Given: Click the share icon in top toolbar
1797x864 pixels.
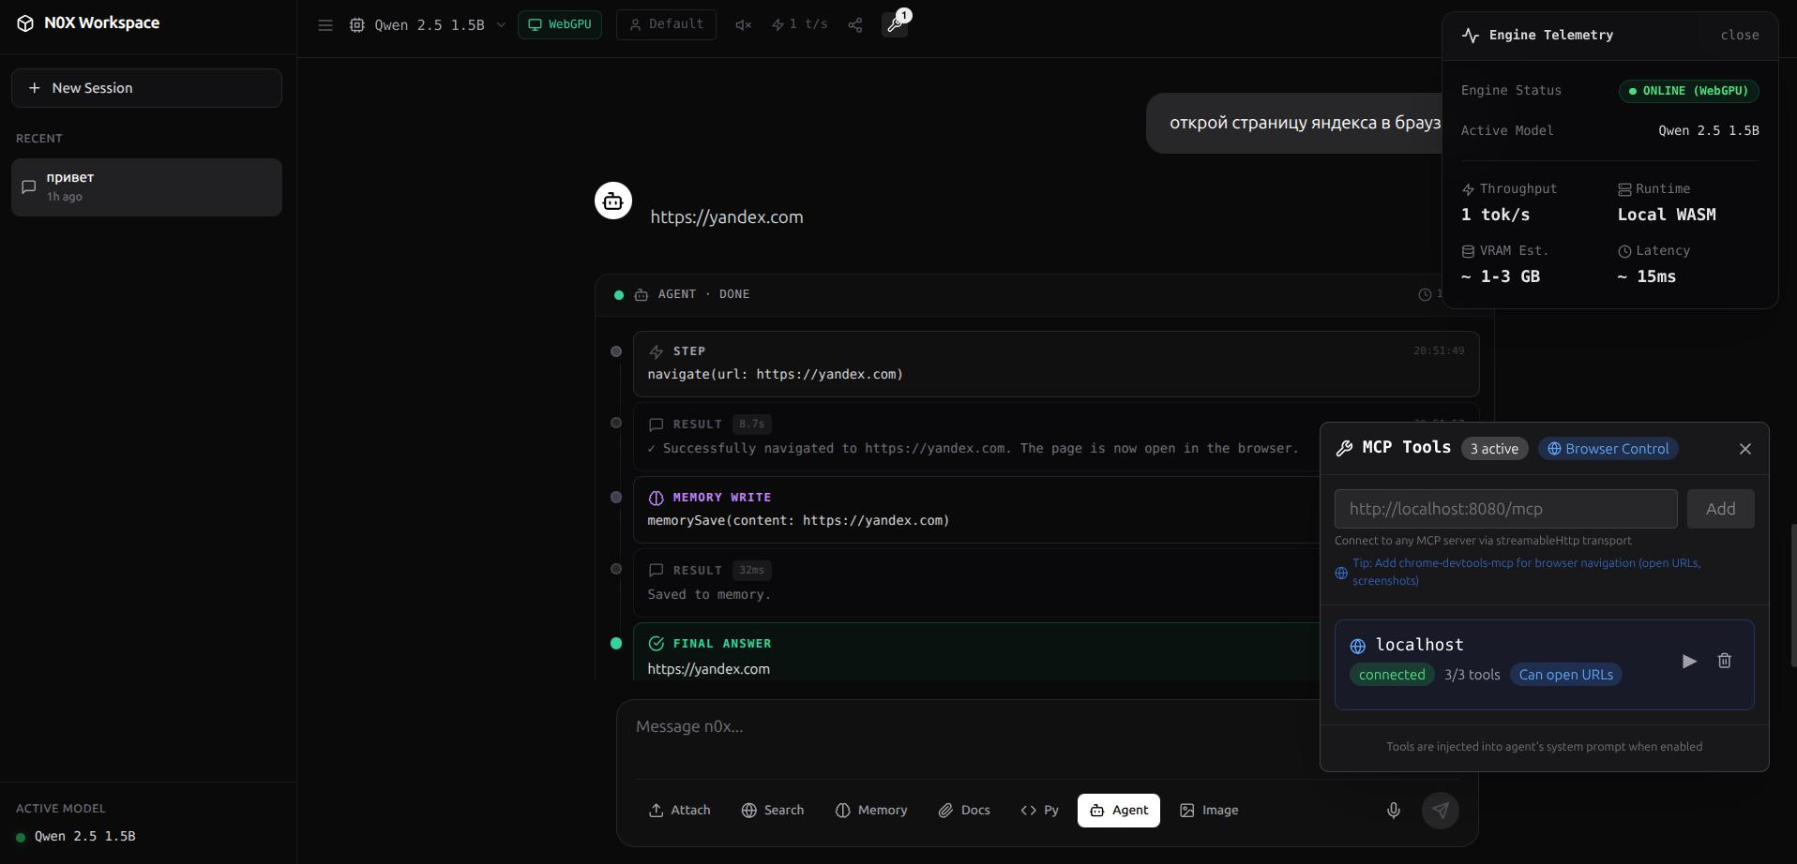Looking at the screenshot, I should click(854, 25).
